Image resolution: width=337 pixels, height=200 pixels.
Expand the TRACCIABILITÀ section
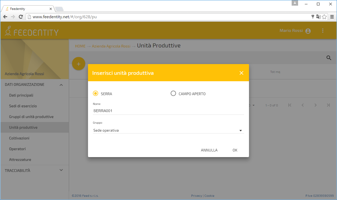61,170
